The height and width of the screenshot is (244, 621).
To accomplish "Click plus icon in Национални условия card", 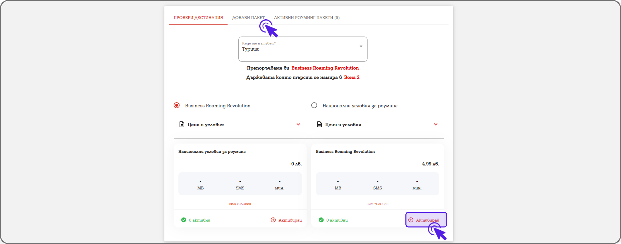I will point(273,220).
